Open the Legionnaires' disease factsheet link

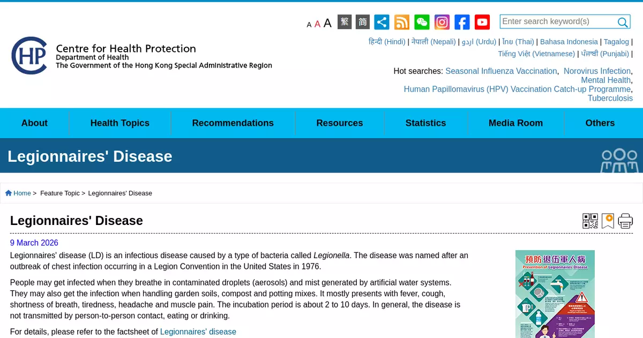pyautogui.click(x=198, y=332)
